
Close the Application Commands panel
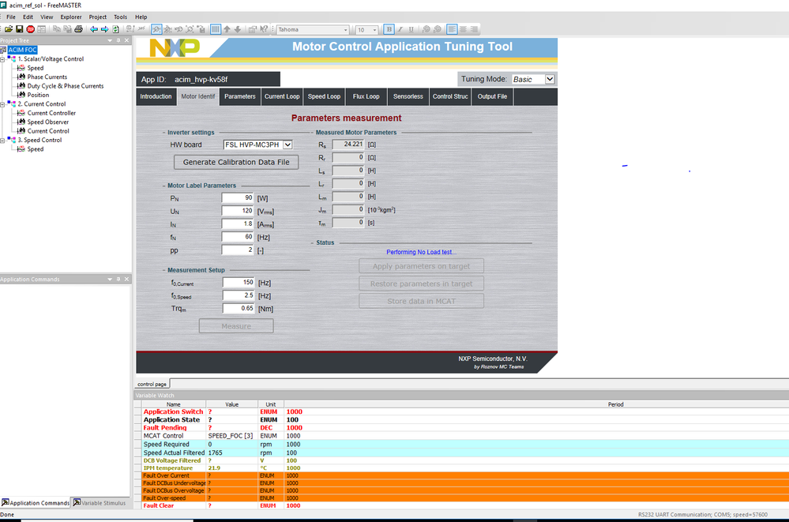pos(126,279)
